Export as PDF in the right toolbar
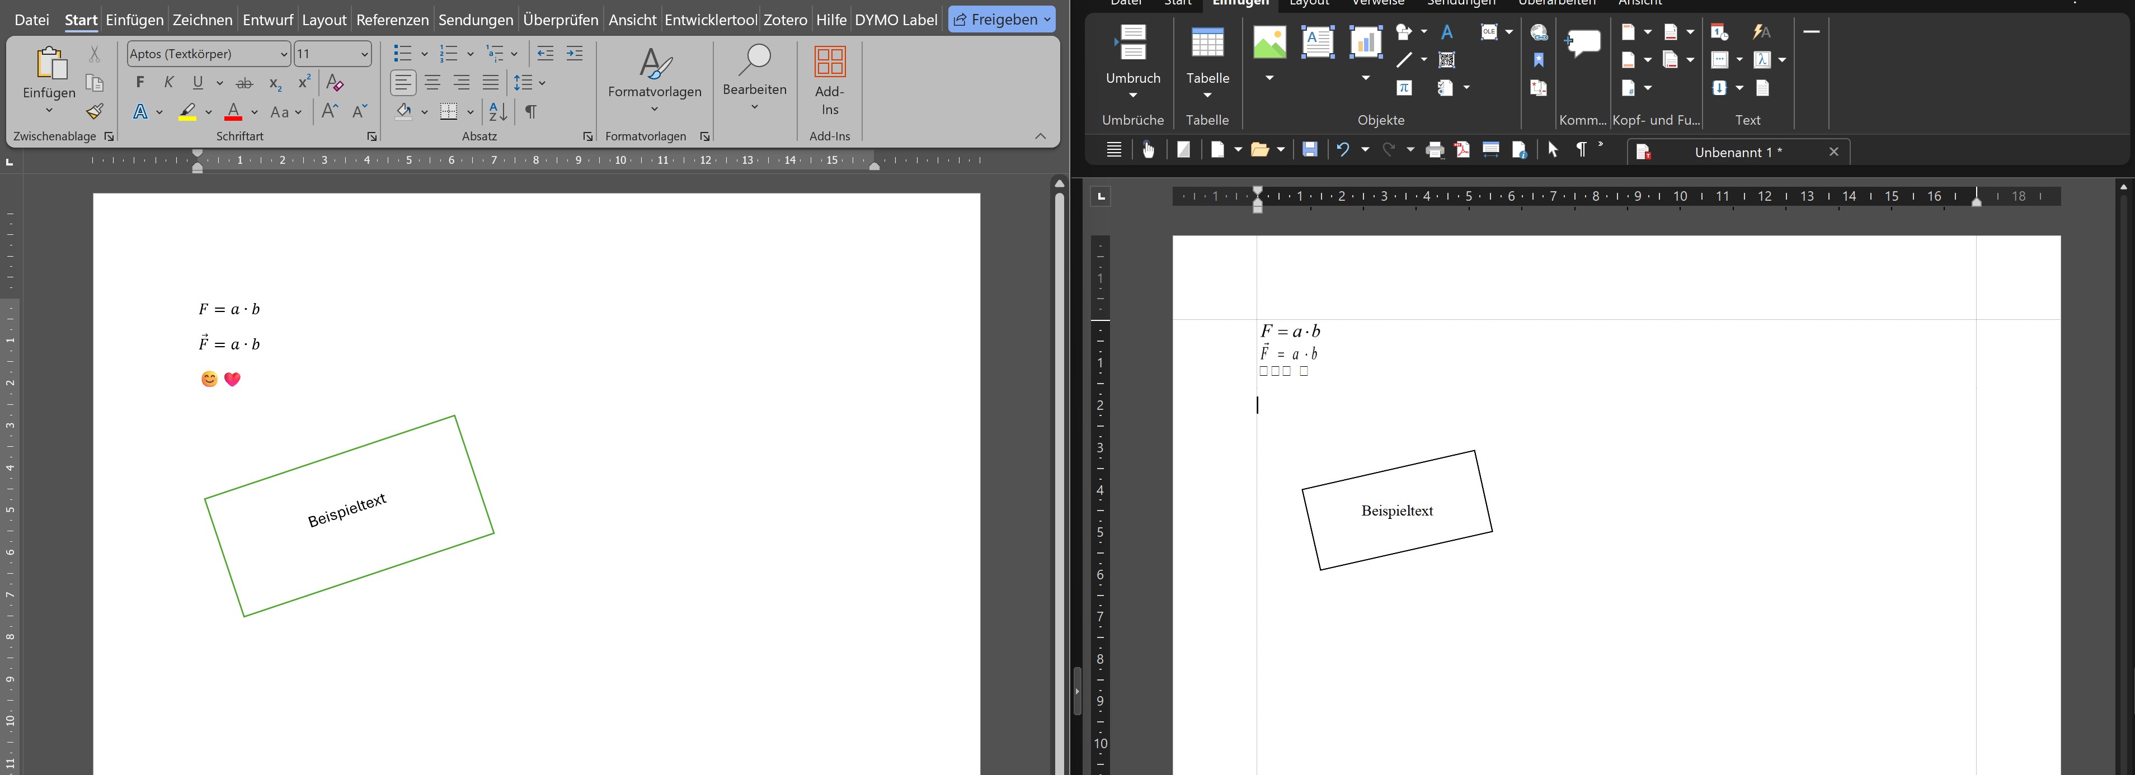The image size is (2135, 775). point(1462,150)
